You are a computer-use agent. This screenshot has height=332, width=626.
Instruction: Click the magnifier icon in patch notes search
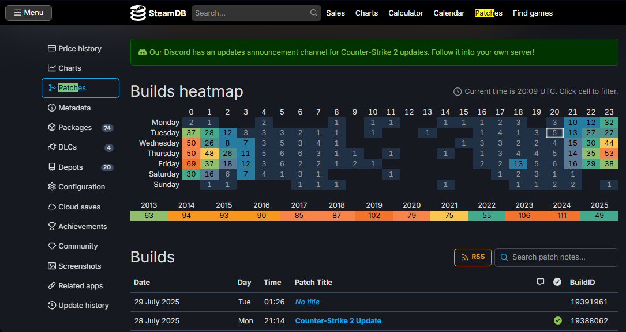504,257
